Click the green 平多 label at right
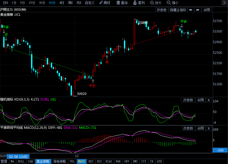The height and width of the screenshot is (164, 228). pos(184,22)
